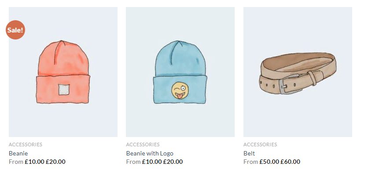Screen dimensions: 368x177
Task: Open the Accessories category above Beanie with Logo
Action: coord(143,144)
